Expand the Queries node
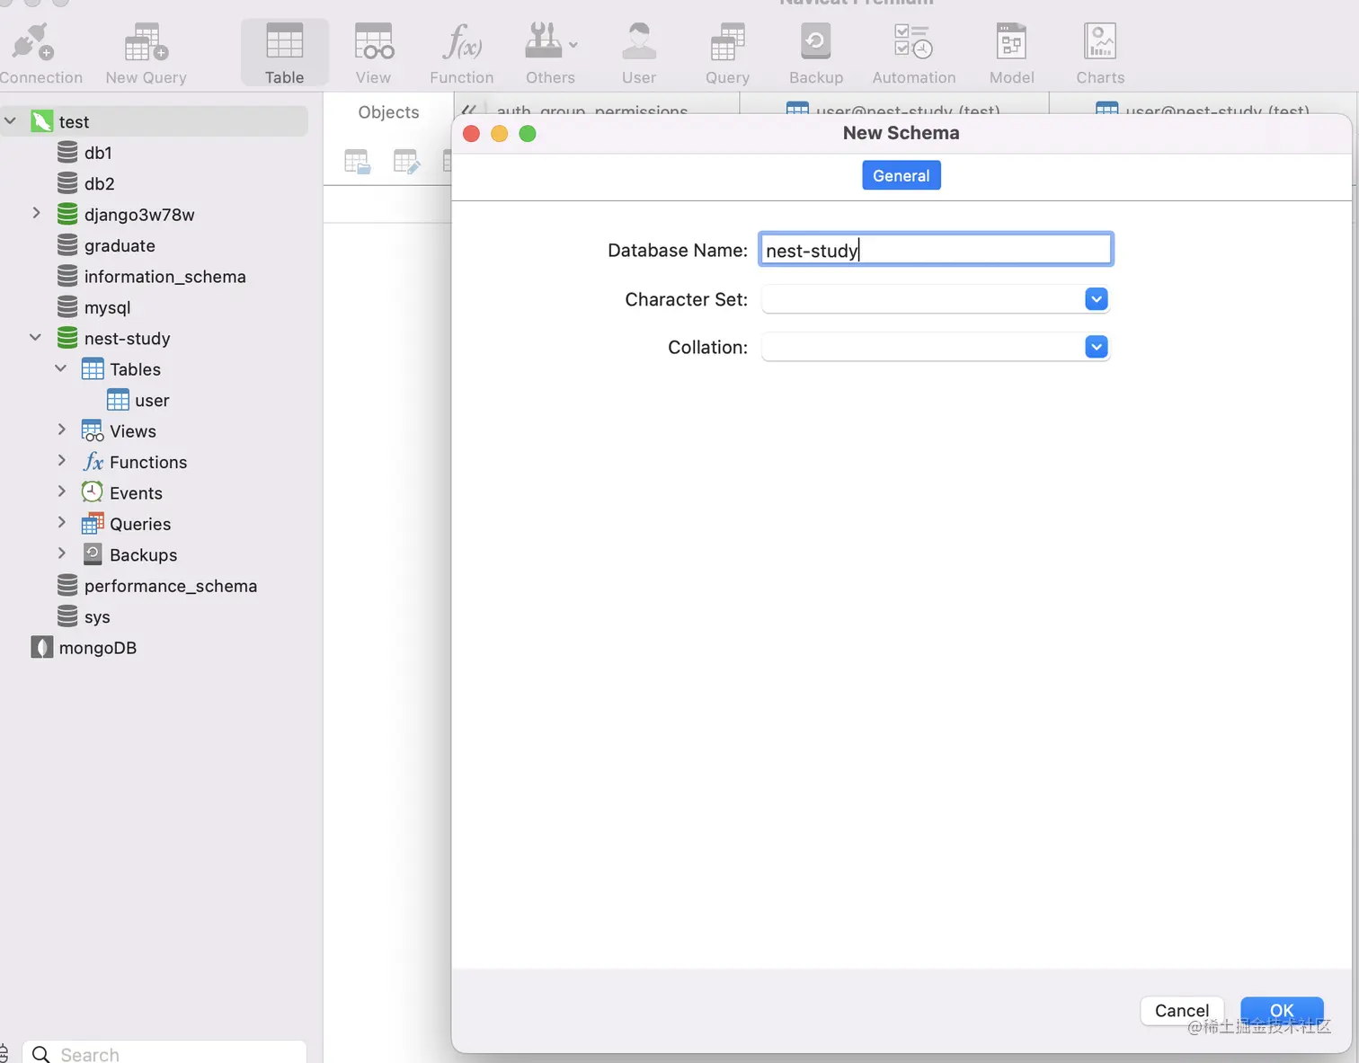The image size is (1359, 1063). (x=61, y=522)
